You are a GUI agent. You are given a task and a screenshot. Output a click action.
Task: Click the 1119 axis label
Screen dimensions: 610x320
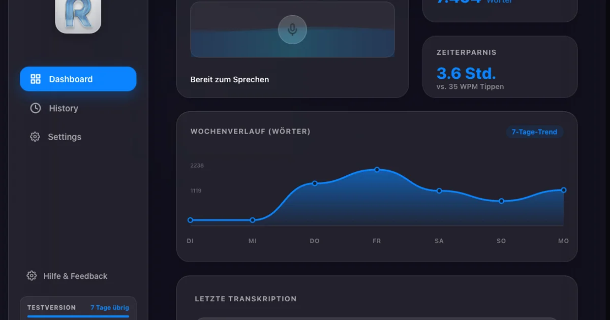click(196, 191)
